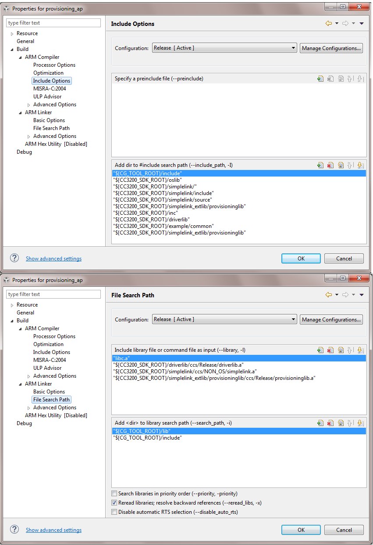Select the "${CC3200_SDK_ROOT}/example/common" include path

click(x=239, y=226)
